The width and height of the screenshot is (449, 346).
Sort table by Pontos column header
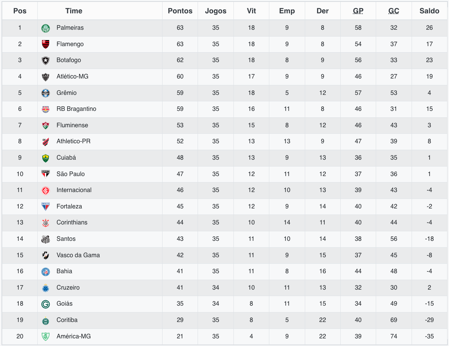click(180, 11)
